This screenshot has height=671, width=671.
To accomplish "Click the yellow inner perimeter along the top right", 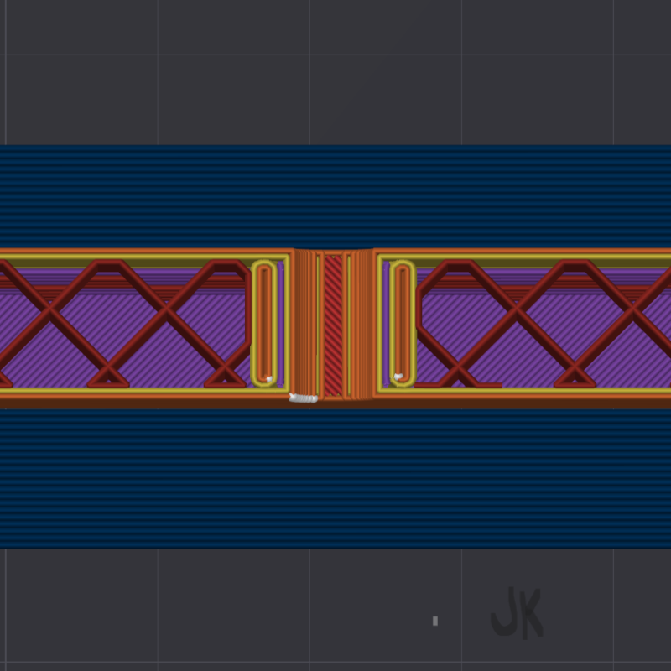I will [524, 258].
